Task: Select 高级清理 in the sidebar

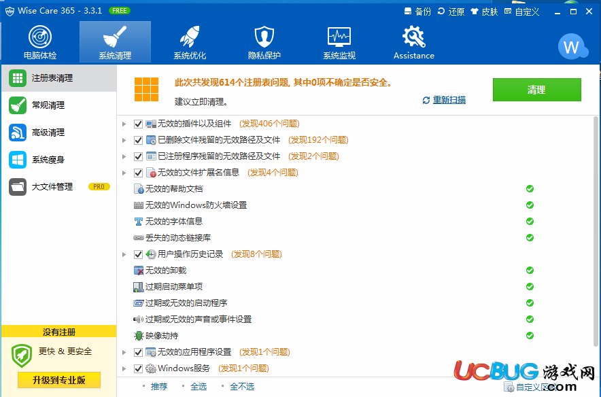Action: (x=59, y=133)
